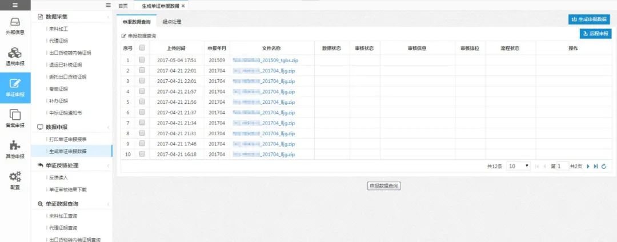
Task: Open 委托出口货物证明 in the tree
Action: click(x=67, y=76)
